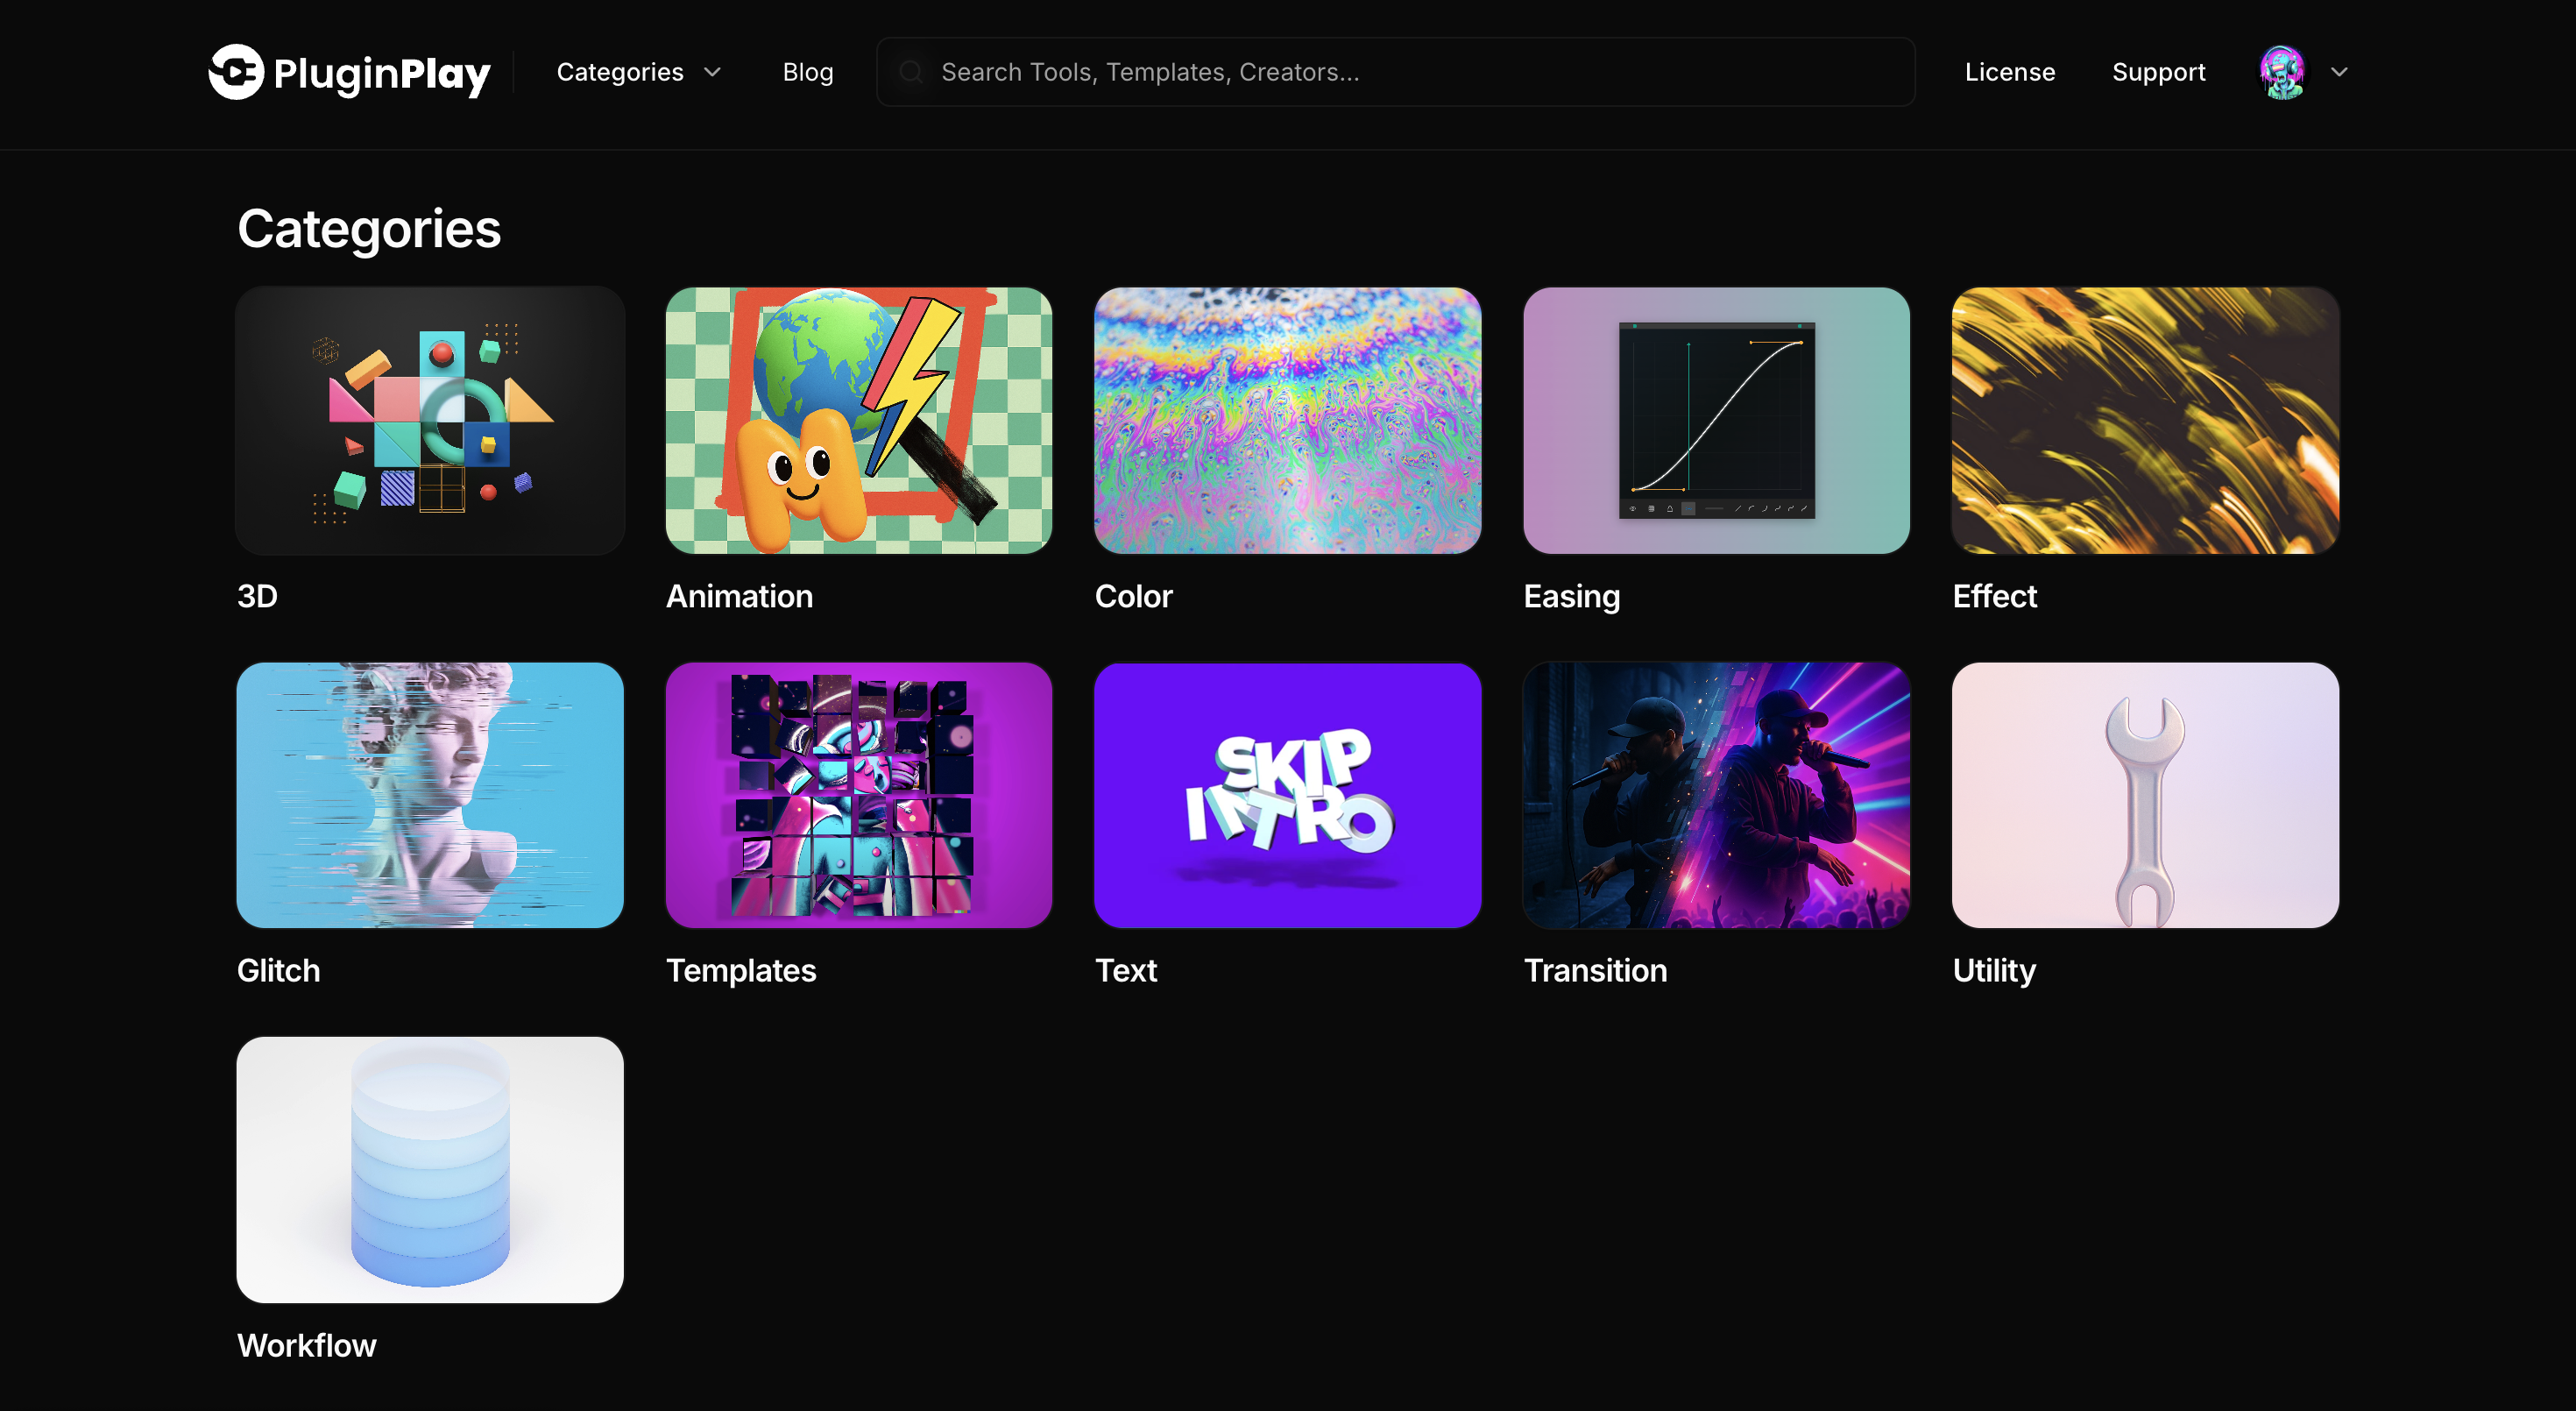Expand the account menu chevron
2576x1411 pixels.
pos(2339,72)
